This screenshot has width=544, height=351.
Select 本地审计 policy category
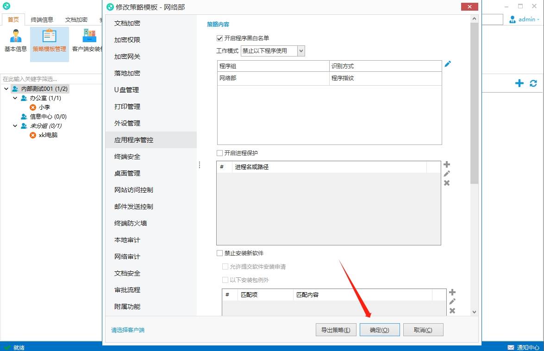pos(151,240)
